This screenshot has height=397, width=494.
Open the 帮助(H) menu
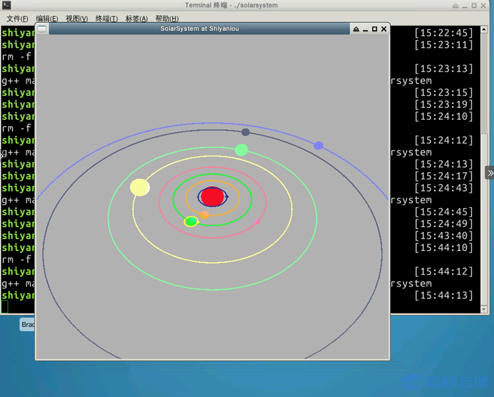(x=166, y=19)
